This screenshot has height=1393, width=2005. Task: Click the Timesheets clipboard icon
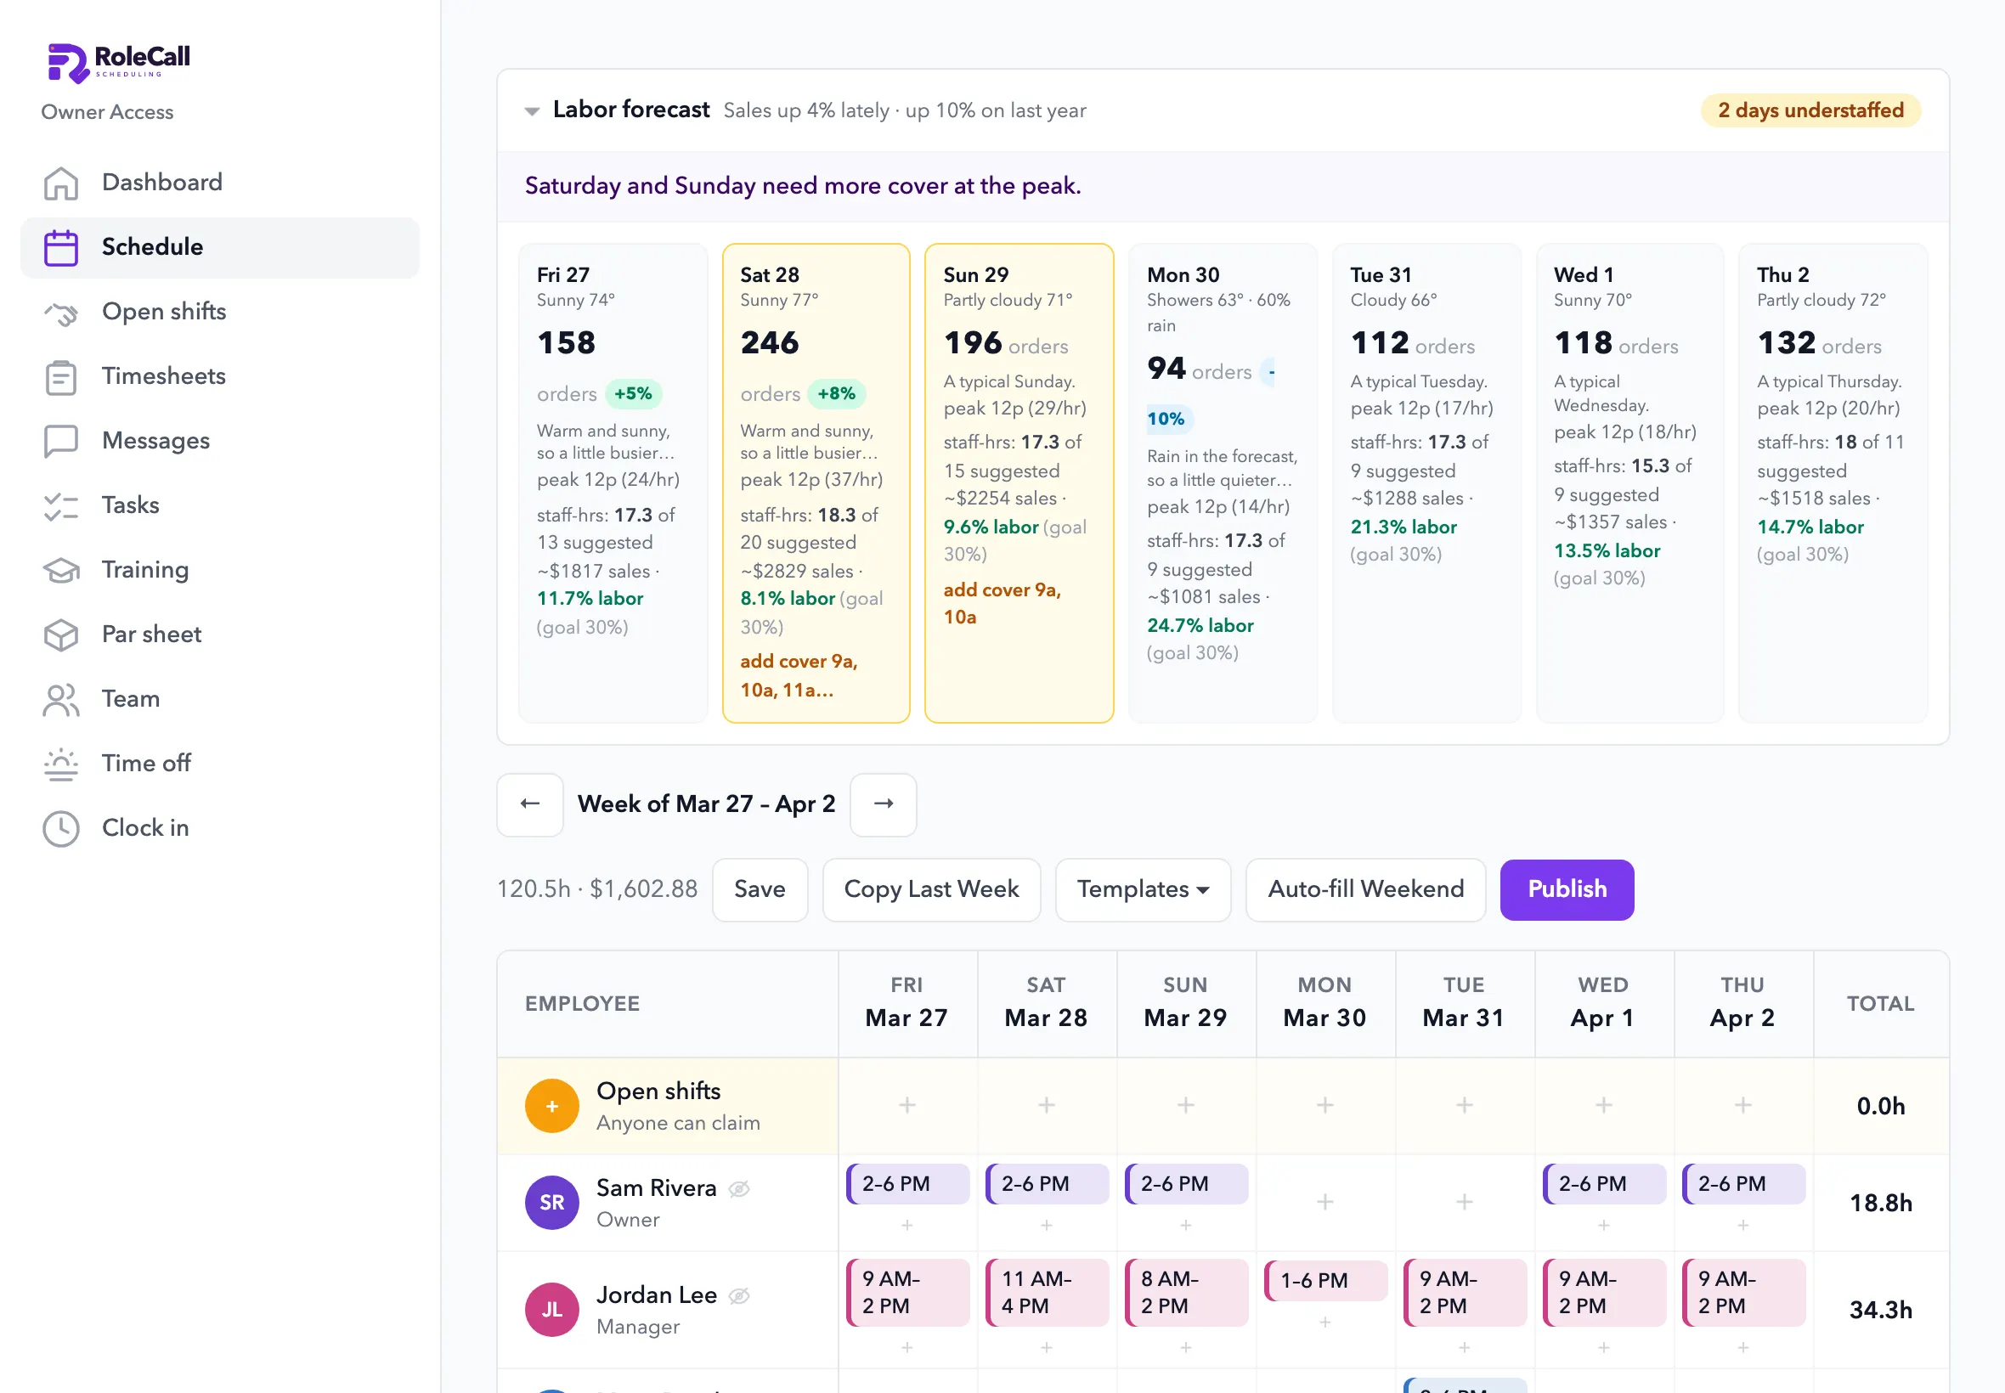[61, 376]
